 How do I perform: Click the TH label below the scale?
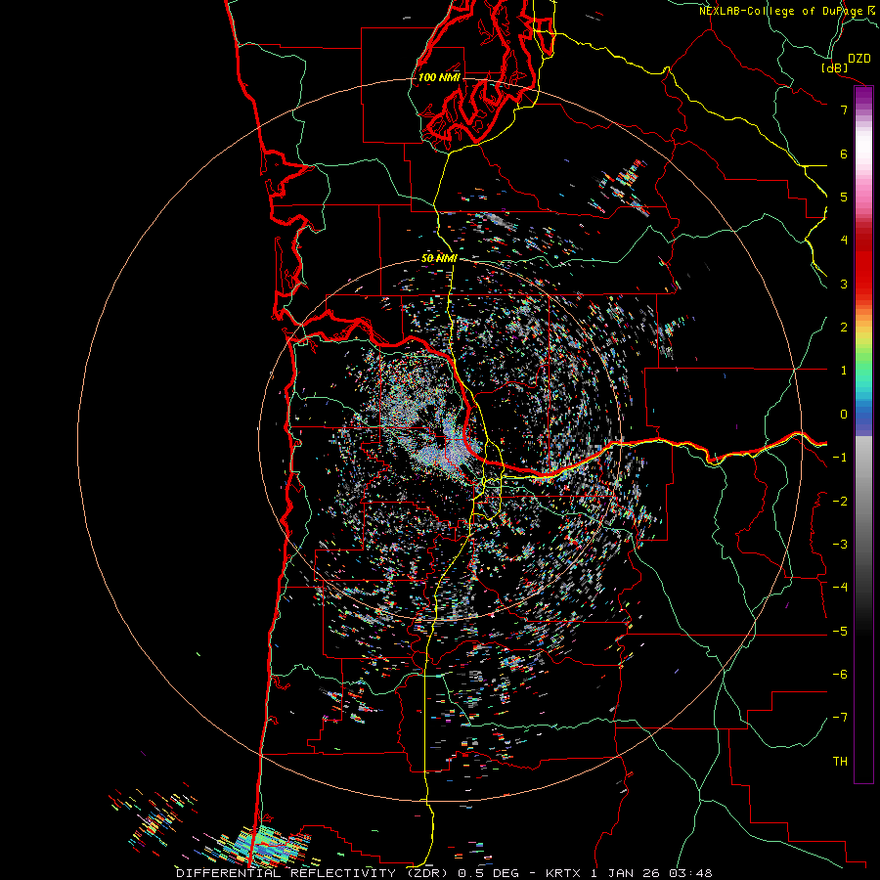840,762
